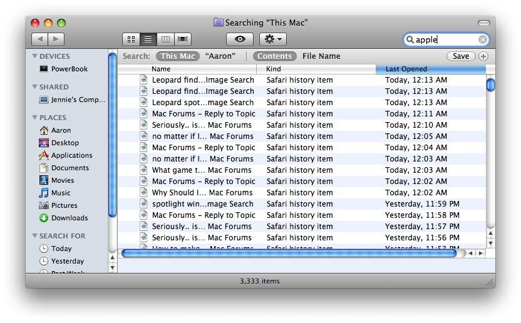The width and height of the screenshot is (521, 323).
Task: Select the What game t... Mac Forums result
Action: pyautogui.click(x=302, y=170)
